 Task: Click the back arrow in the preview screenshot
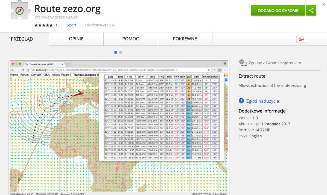[x=13, y=70]
